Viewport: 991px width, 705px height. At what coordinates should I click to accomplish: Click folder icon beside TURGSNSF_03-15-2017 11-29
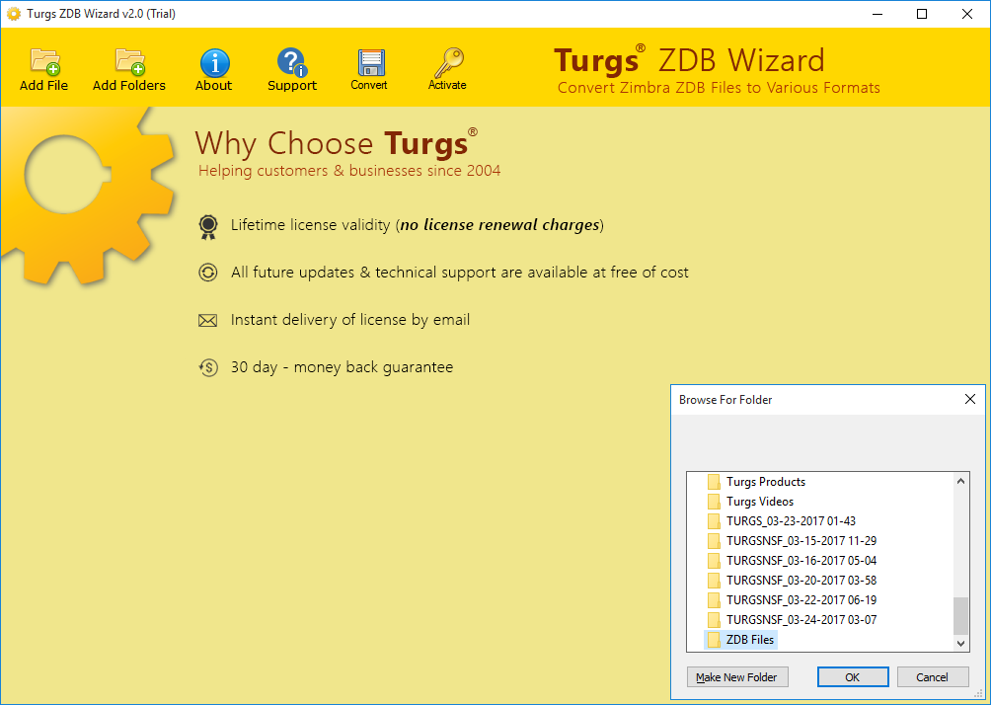pyautogui.click(x=715, y=541)
